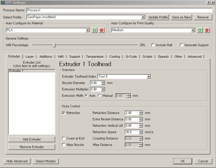Open the Infill tab
The width and height of the screenshot is (216, 168).
tap(60, 57)
